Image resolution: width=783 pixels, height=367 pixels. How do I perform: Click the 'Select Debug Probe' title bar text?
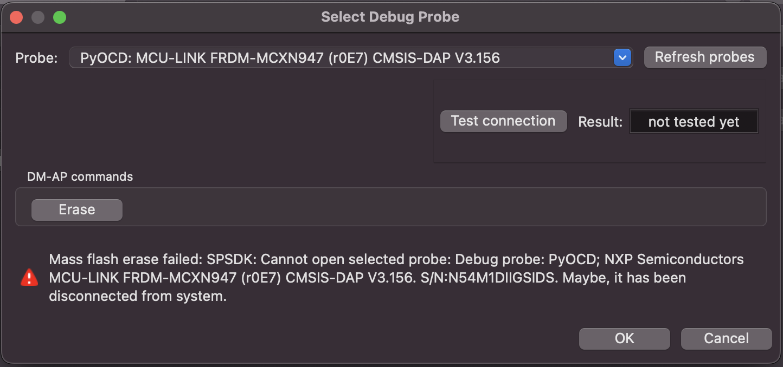390,17
